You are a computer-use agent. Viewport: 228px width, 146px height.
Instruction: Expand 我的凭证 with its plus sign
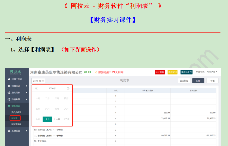click(x=27, y=86)
